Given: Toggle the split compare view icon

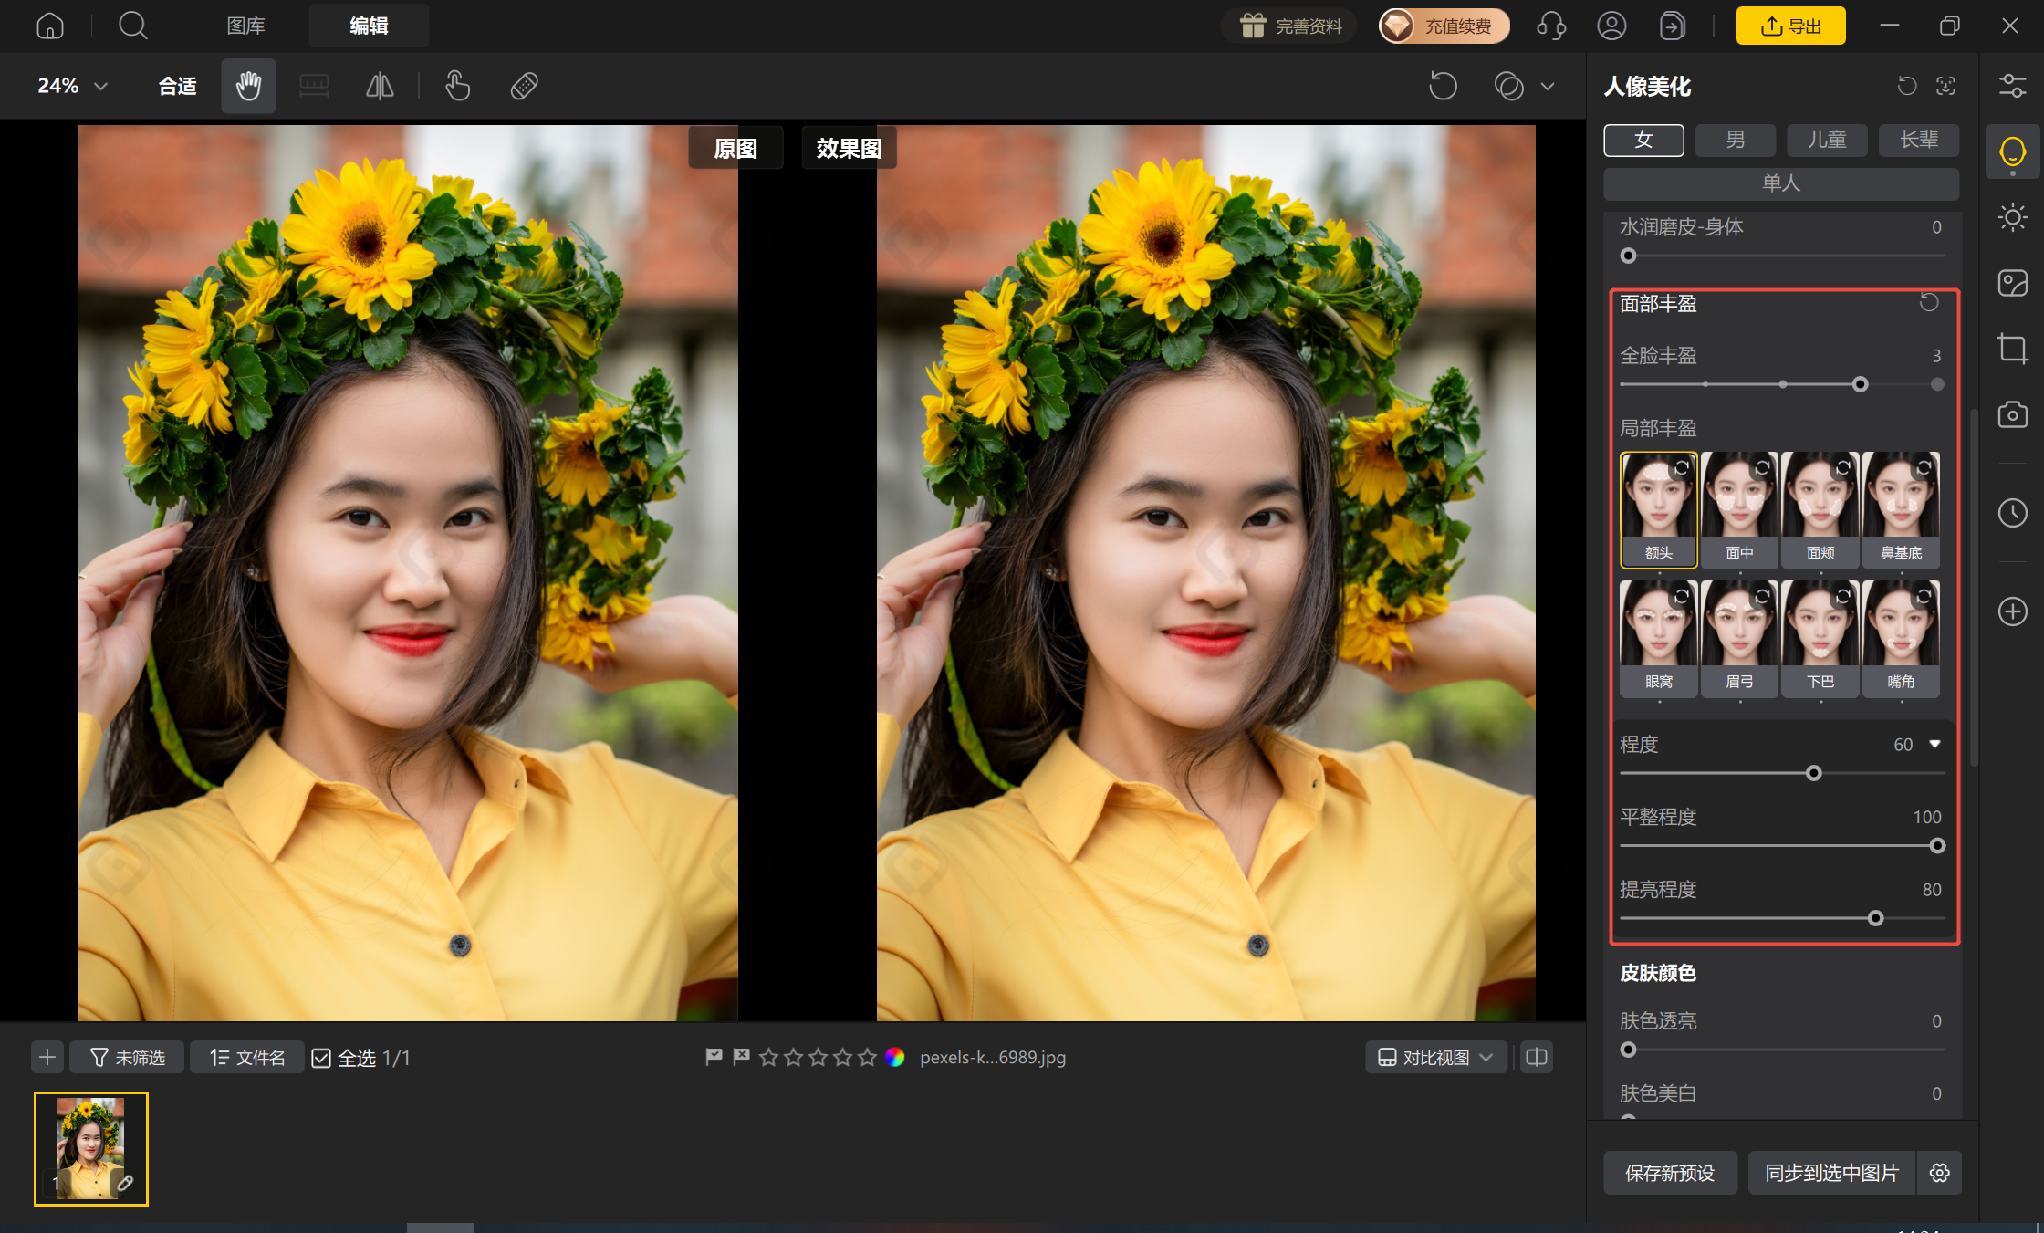Looking at the screenshot, I should click(x=1537, y=1057).
